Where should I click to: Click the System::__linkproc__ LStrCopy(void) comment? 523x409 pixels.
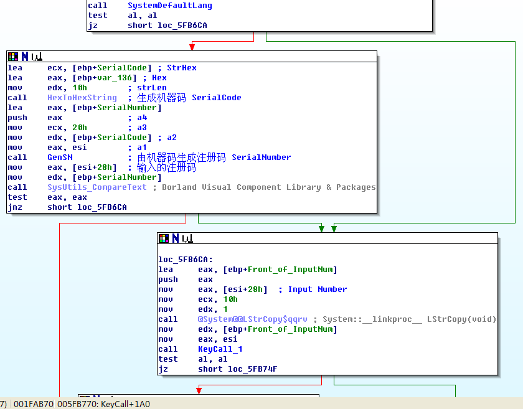click(x=409, y=319)
